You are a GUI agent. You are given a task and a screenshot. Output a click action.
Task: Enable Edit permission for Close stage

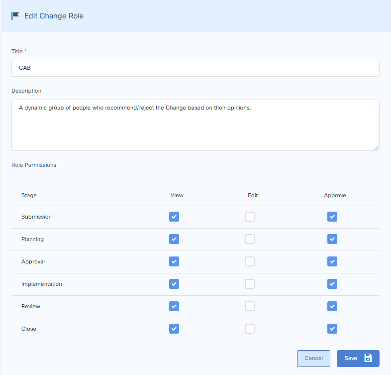pyautogui.click(x=250, y=329)
